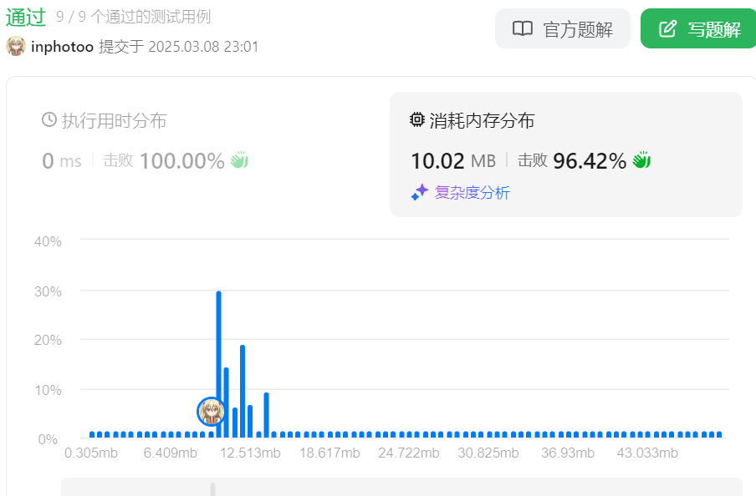This screenshot has height=496, width=756.
Task: Click the clock icon beside 执行用时分布
Action: (49, 120)
